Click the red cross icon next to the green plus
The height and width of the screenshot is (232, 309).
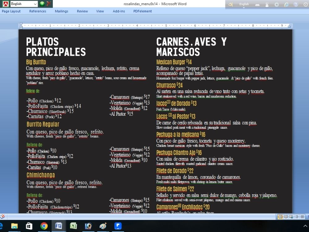[x=49, y=3]
